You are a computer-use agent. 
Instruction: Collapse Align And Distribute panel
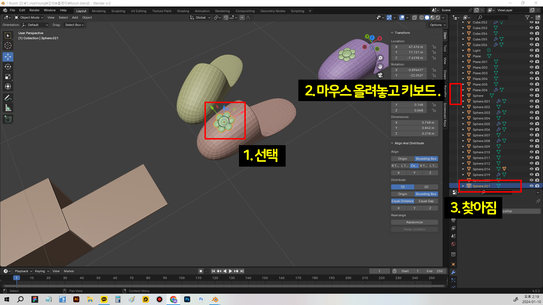pyautogui.click(x=392, y=143)
